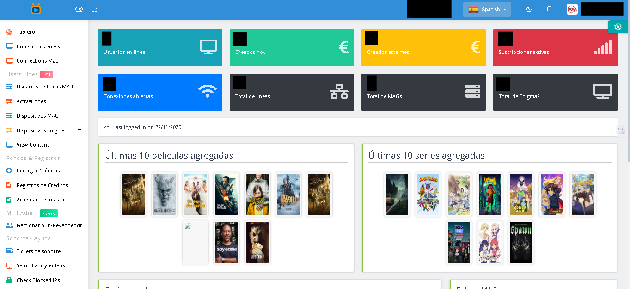Click the TV logo icon in header
Viewport: 630px width, 289px height.
click(x=36, y=9)
